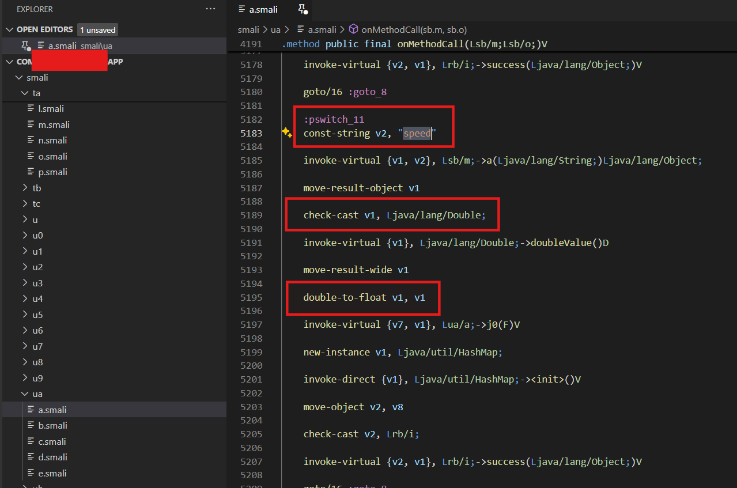Screen dimensions: 737x488
Task: Click file icon of a.smali breadcrumb segment
Action: coord(301,29)
